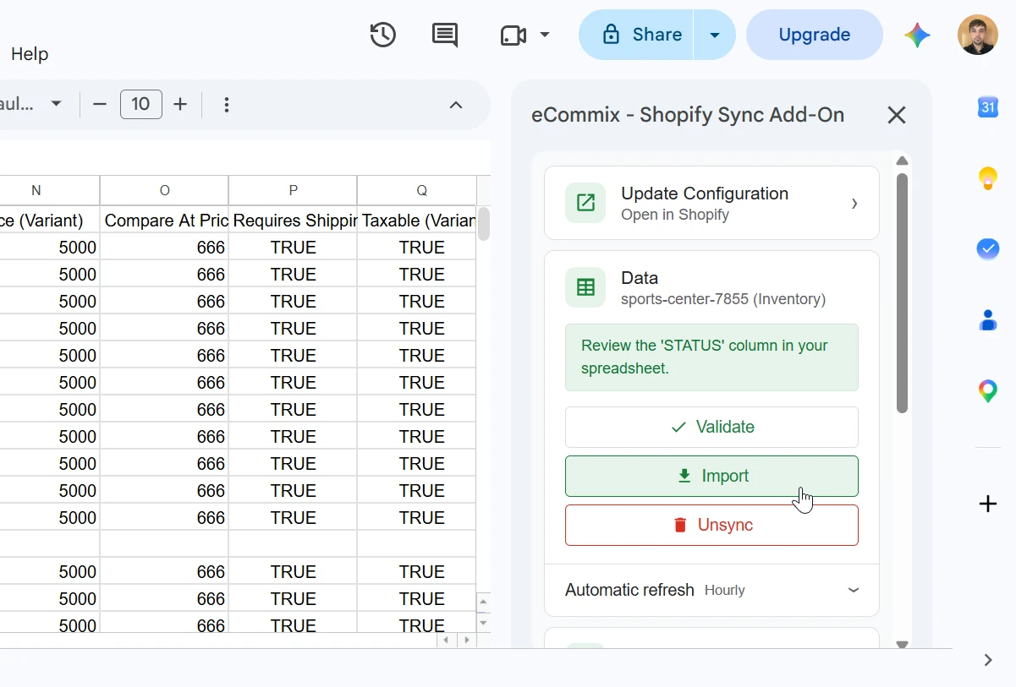Open Update Configuration in Shopify
Image resolution: width=1016 pixels, height=687 pixels.
click(711, 203)
